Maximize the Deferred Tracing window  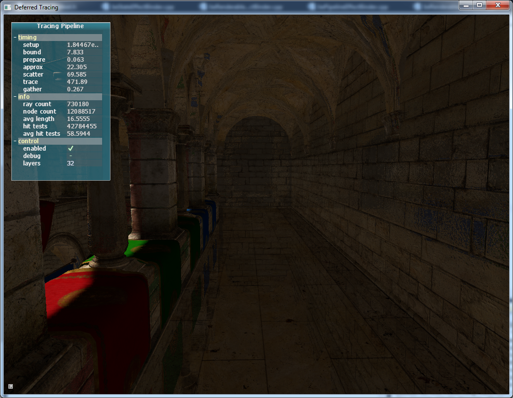pos(479,5)
